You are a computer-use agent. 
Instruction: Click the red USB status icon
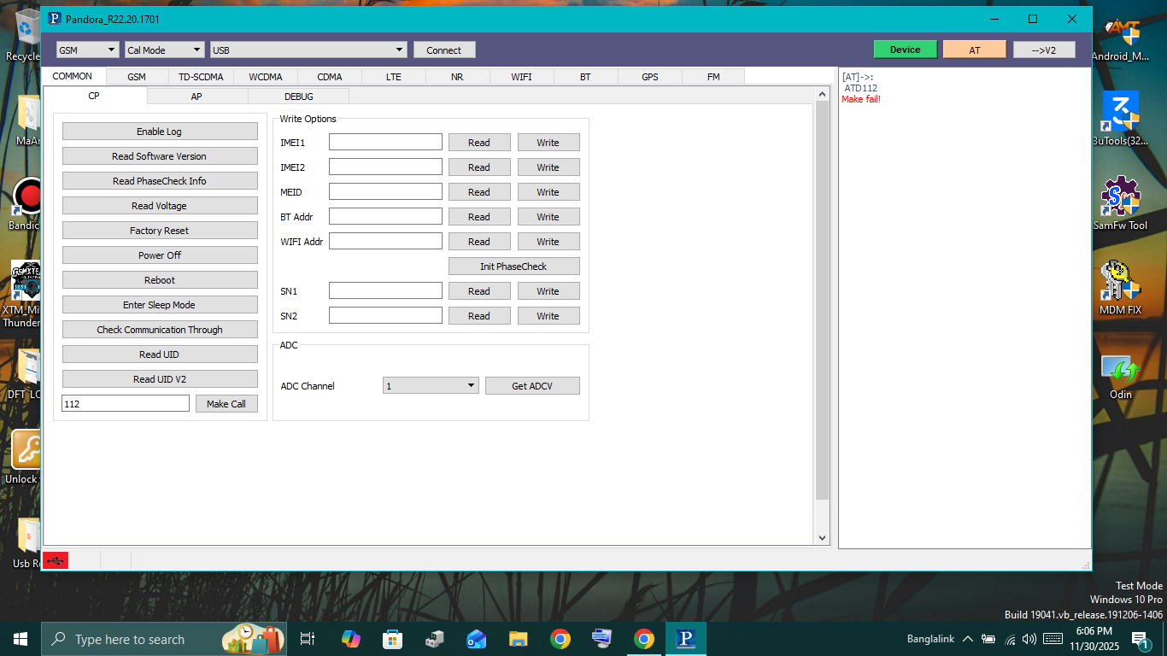[56, 560]
